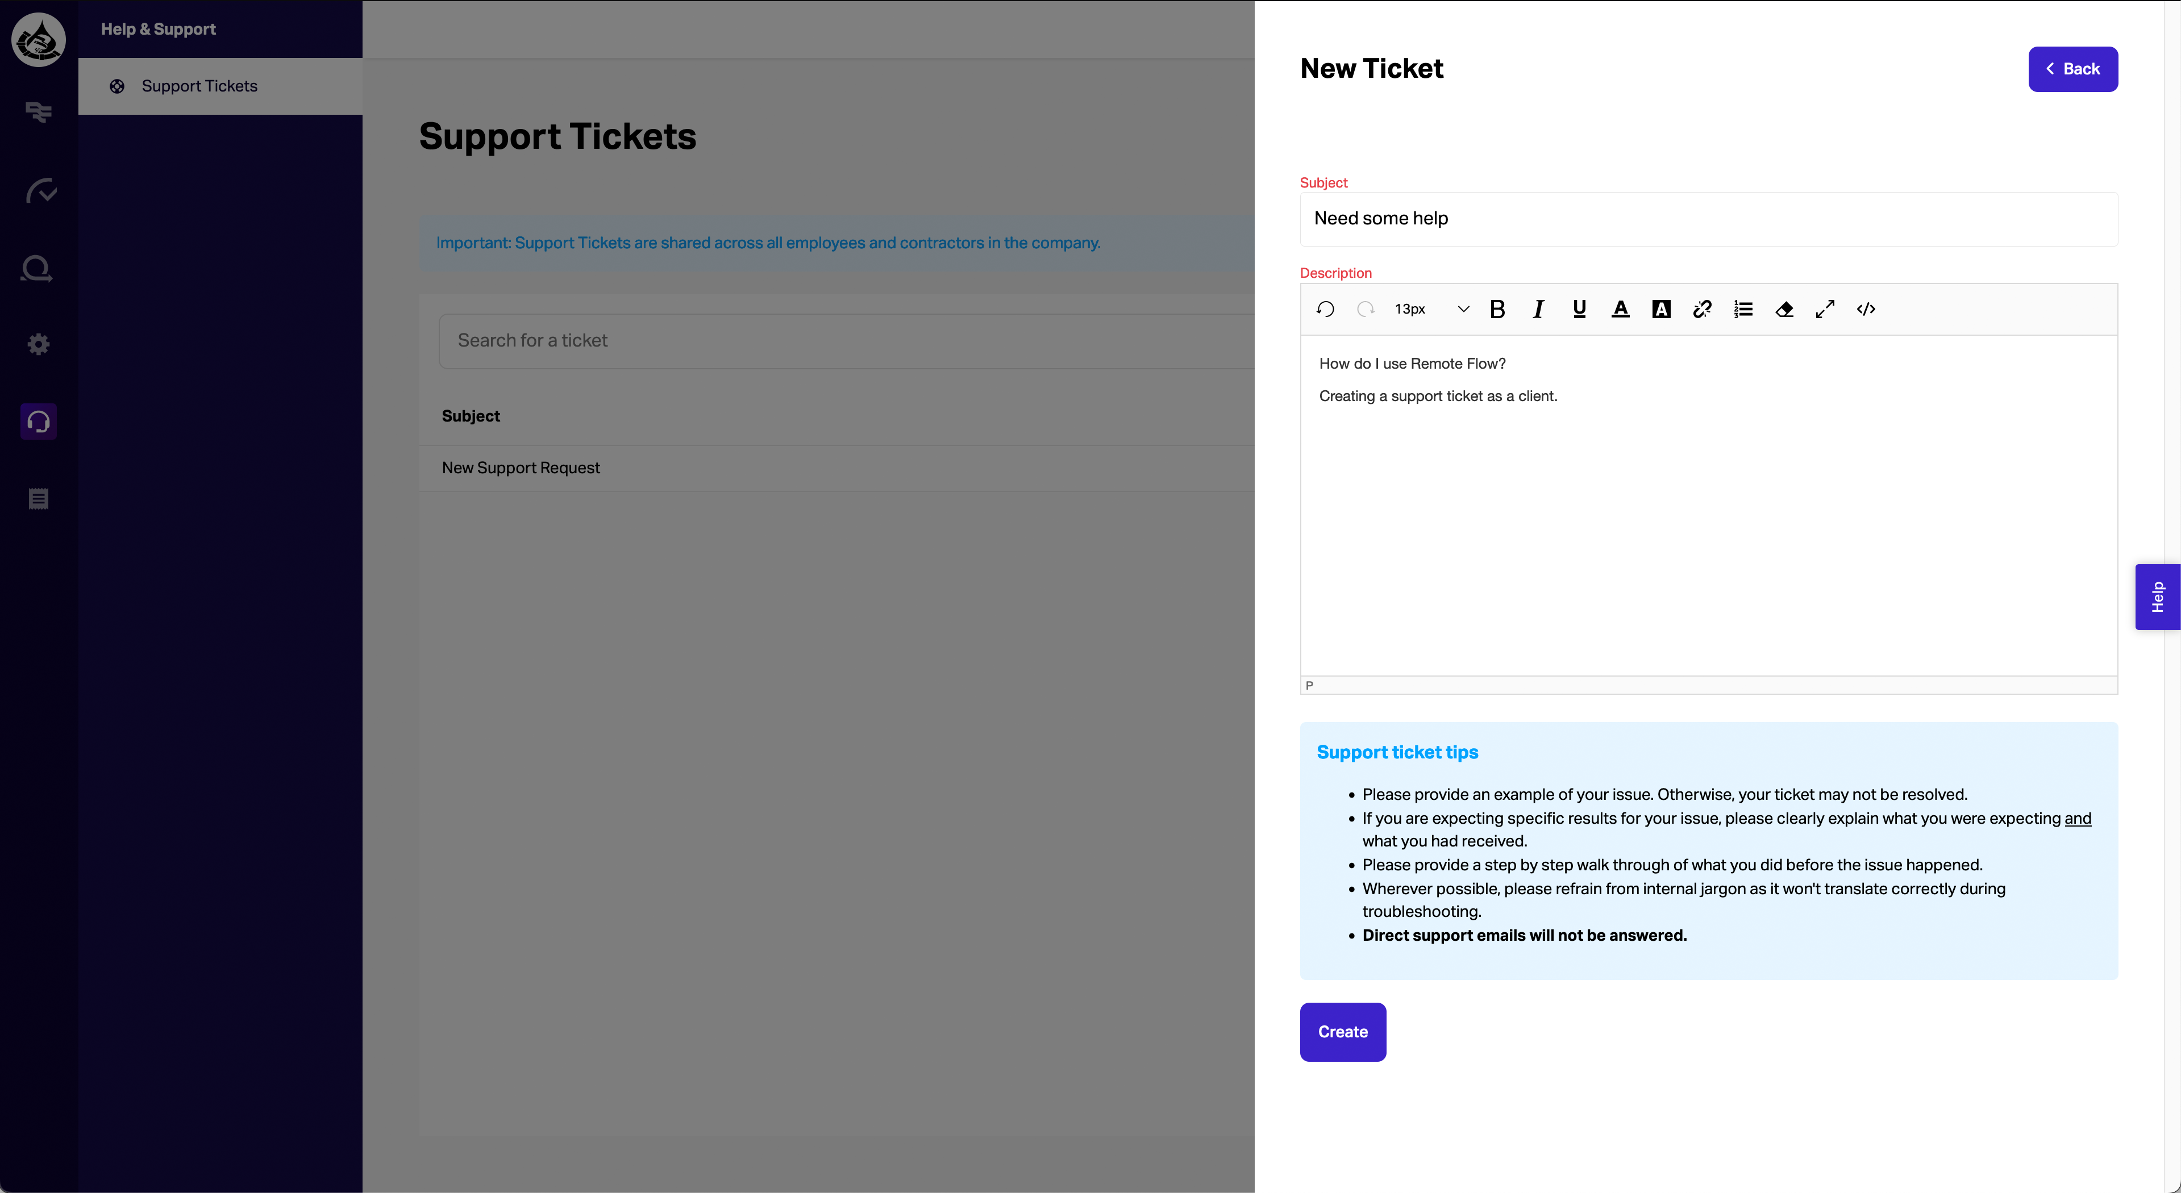Open the vertical Help side tab
The image size is (2181, 1193).
[x=2157, y=597]
